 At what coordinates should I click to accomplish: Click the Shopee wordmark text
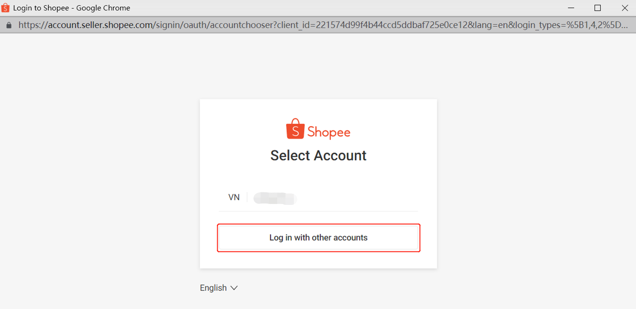click(x=329, y=133)
